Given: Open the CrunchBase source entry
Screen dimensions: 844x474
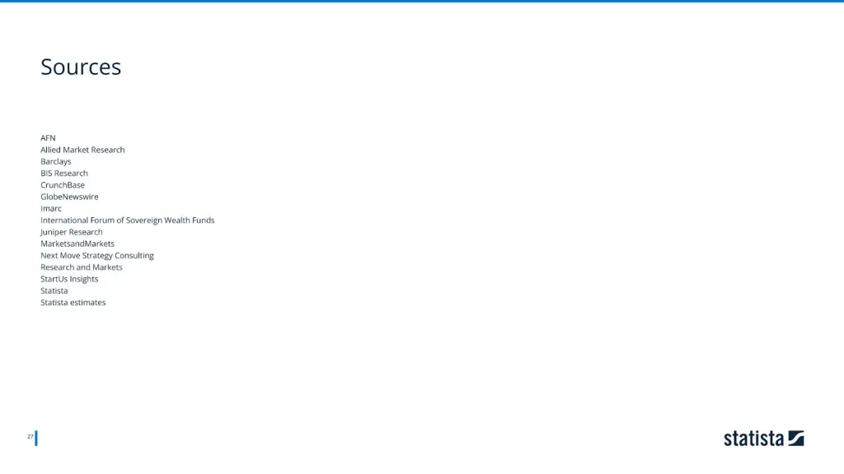Looking at the screenshot, I should (x=63, y=185).
